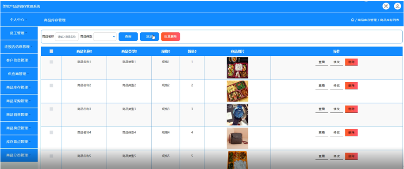
Task: Click the red 批量删除 button
Action: coord(170,37)
